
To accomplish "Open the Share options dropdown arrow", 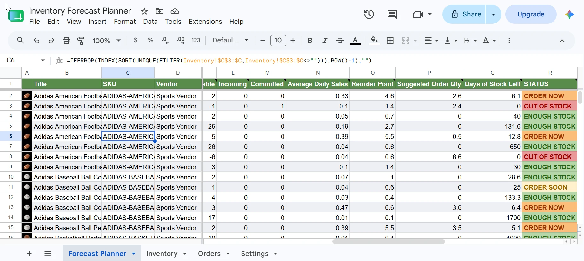I will (x=494, y=14).
